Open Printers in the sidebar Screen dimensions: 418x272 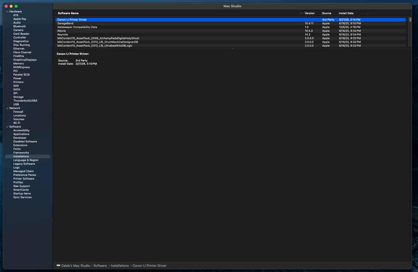18,82
